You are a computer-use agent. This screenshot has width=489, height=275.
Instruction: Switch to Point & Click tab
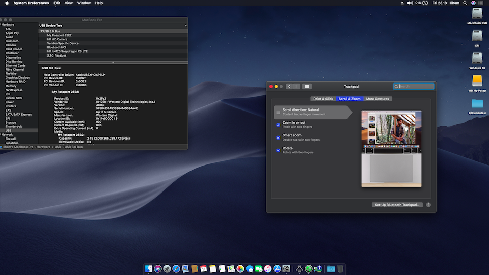coord(323,99)
